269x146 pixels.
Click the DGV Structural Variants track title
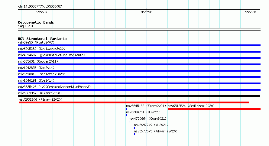point(42,39)
